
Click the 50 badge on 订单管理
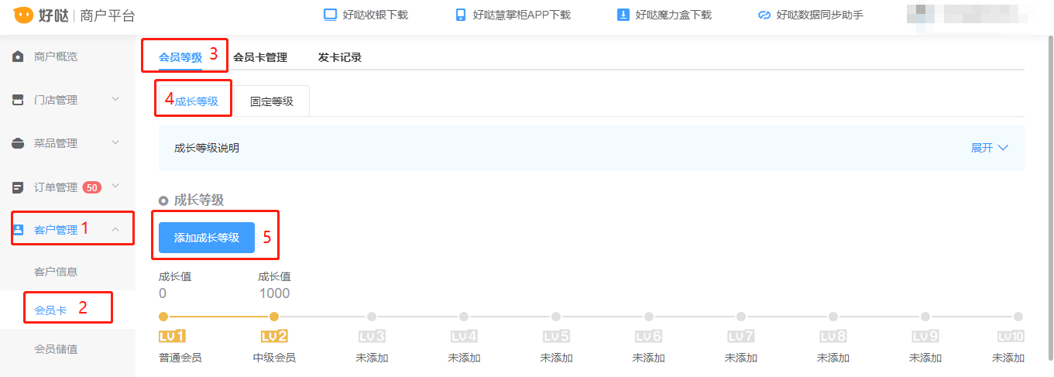click(92, 187)
